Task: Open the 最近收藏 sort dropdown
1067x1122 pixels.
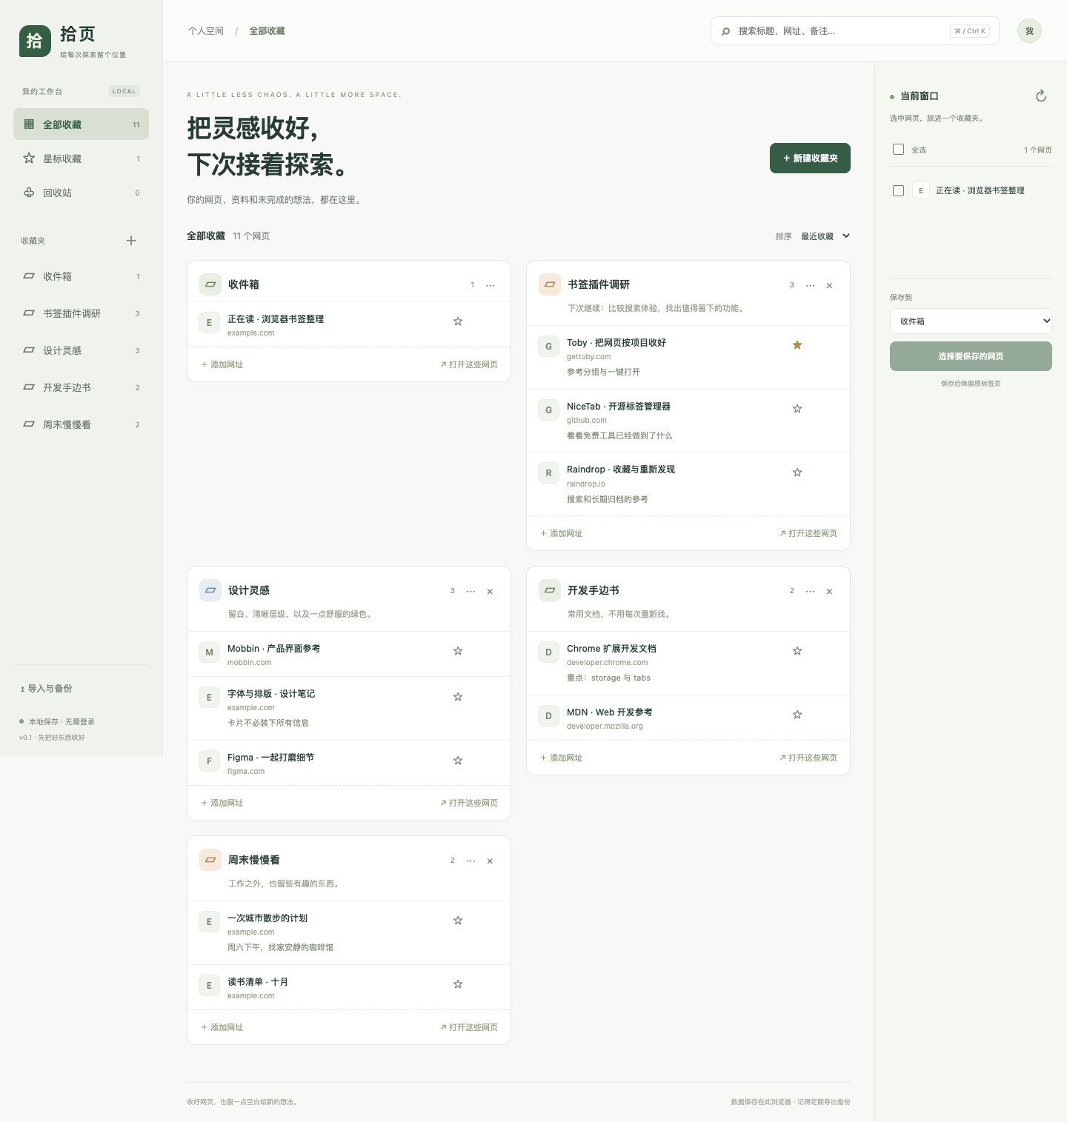Action: point(825,236)
